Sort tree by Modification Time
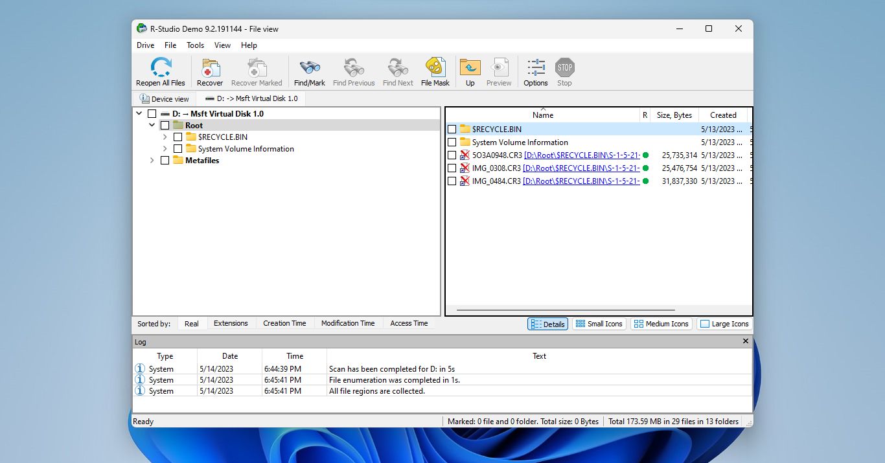The image size is (885, 463). click(x=348, y=323)
